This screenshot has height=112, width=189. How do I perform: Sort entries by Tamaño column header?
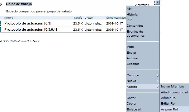pos(78,18)
